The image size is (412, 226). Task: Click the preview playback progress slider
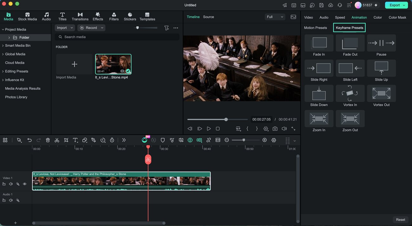(217, 119)
